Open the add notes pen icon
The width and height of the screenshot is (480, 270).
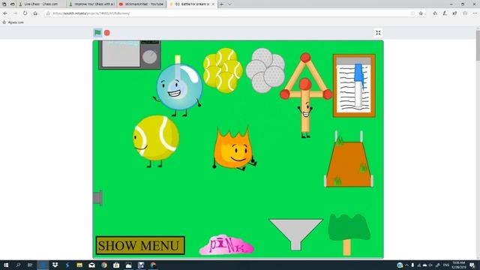(445, 13)
